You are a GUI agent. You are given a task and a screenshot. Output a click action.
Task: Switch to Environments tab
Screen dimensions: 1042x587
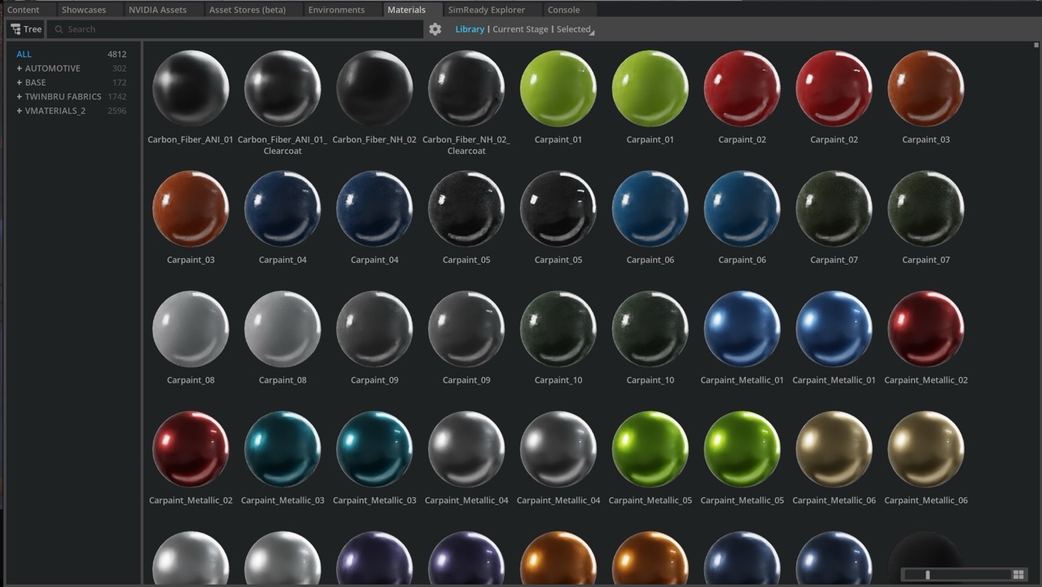(x=336, y=10)
